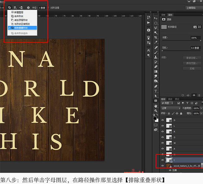Open the Paragraph panel icon
Viewport: 203px width, 184px height.
[x=148, y=55]
